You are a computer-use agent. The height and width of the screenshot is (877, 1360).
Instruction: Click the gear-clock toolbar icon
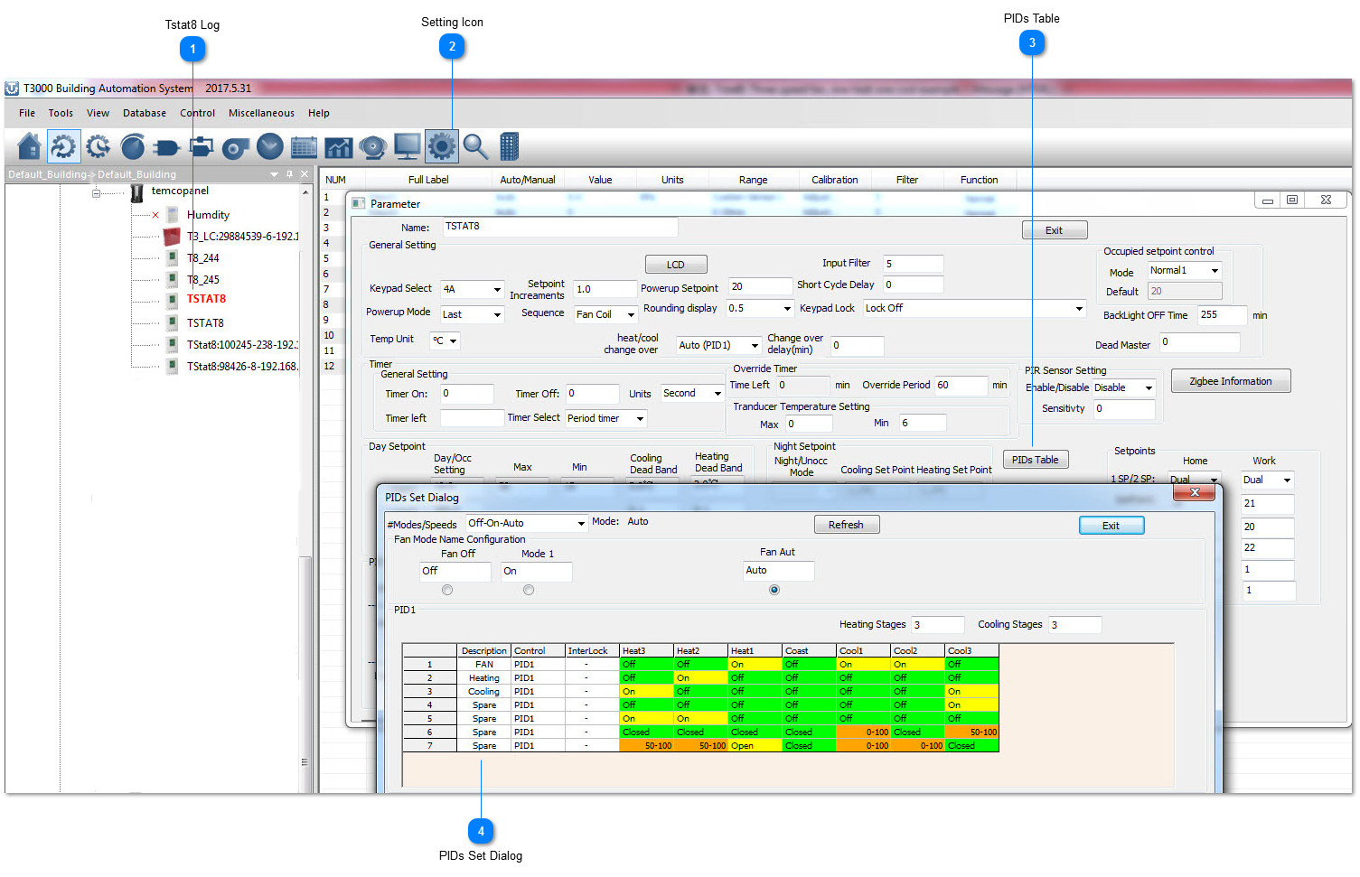(x=98, y=146)
